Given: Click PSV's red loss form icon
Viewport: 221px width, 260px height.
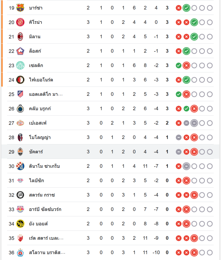Looking at the screenshot, I should [178, 123].
